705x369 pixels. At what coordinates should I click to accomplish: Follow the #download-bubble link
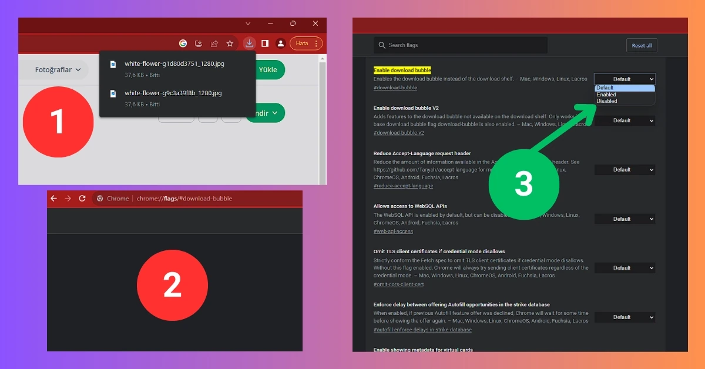point(396,88)
